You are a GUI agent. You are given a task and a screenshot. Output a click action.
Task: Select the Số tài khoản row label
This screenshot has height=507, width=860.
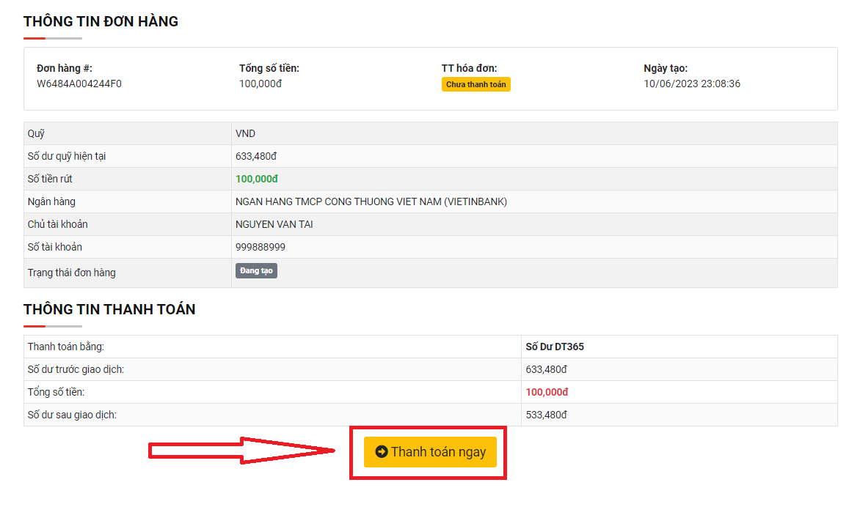pyautogui.click(x=55, y=247)
